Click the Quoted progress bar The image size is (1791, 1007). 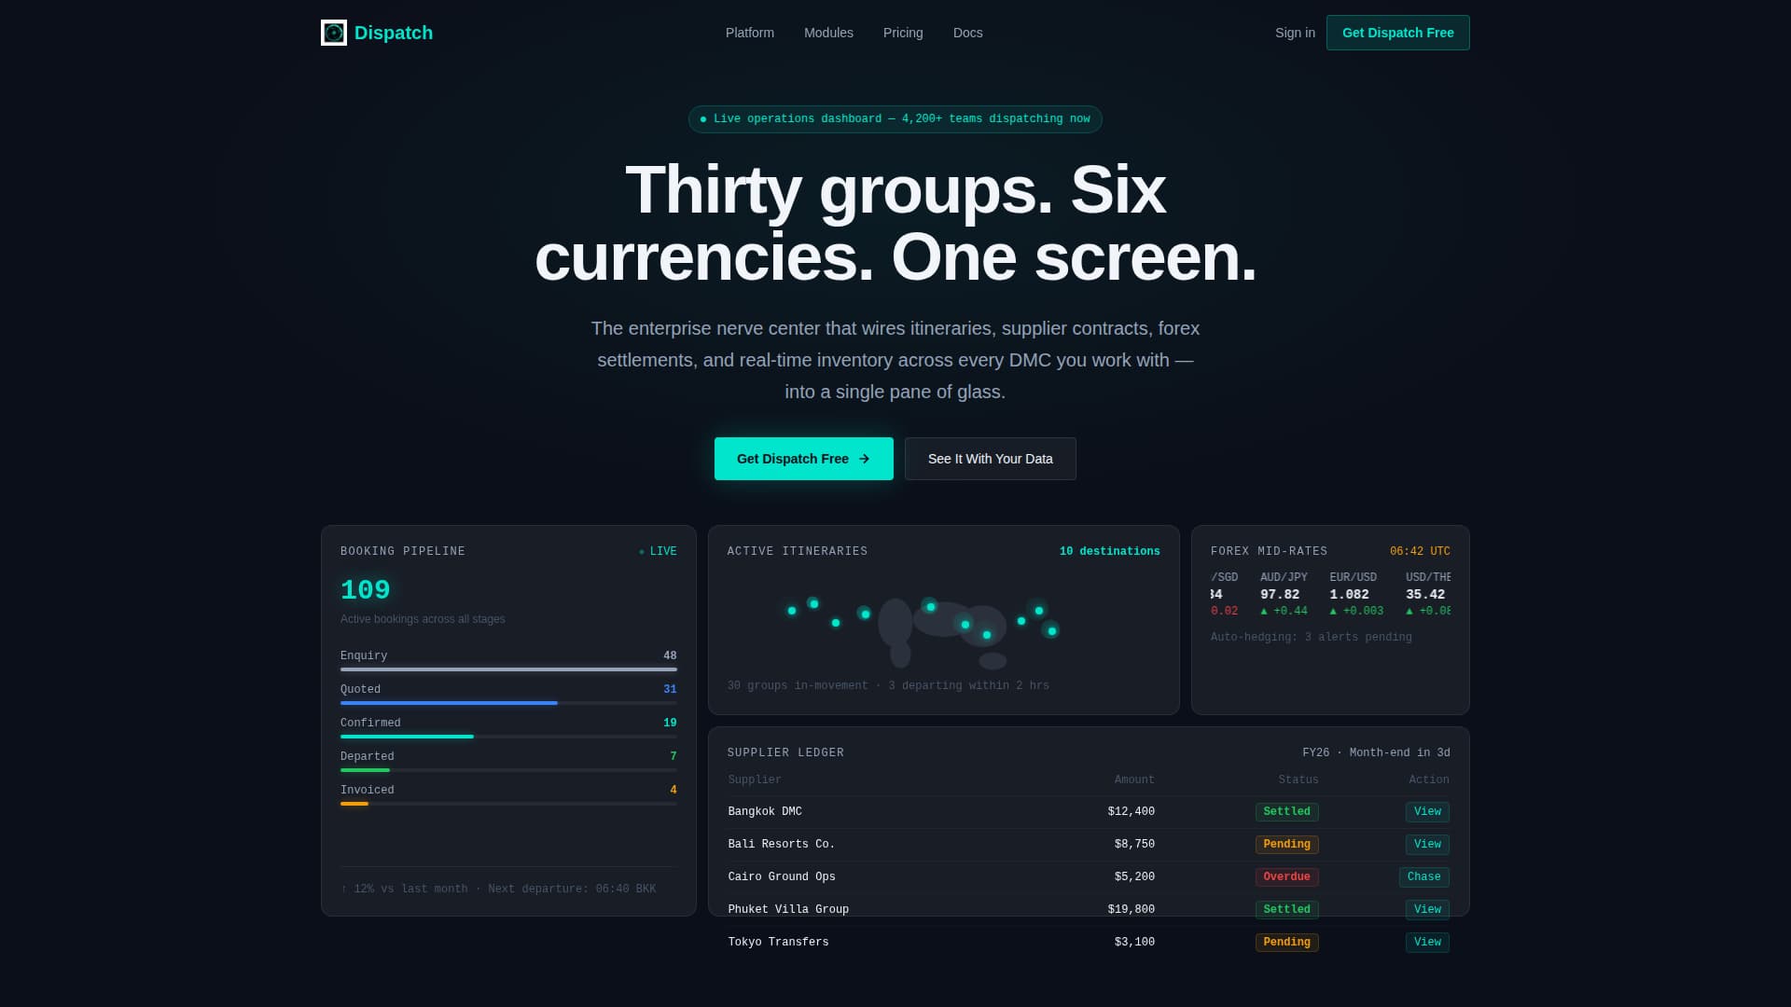(508, 703)
